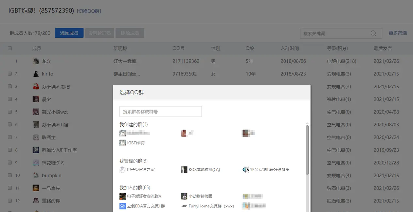The width and height of the screenshot is (413, 212).
Task: Click 棉花糖グミ's avatar
Action: tap(36, 163)
